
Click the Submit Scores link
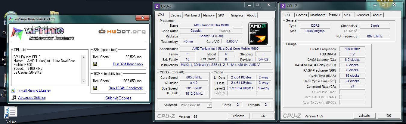[118, 98]
